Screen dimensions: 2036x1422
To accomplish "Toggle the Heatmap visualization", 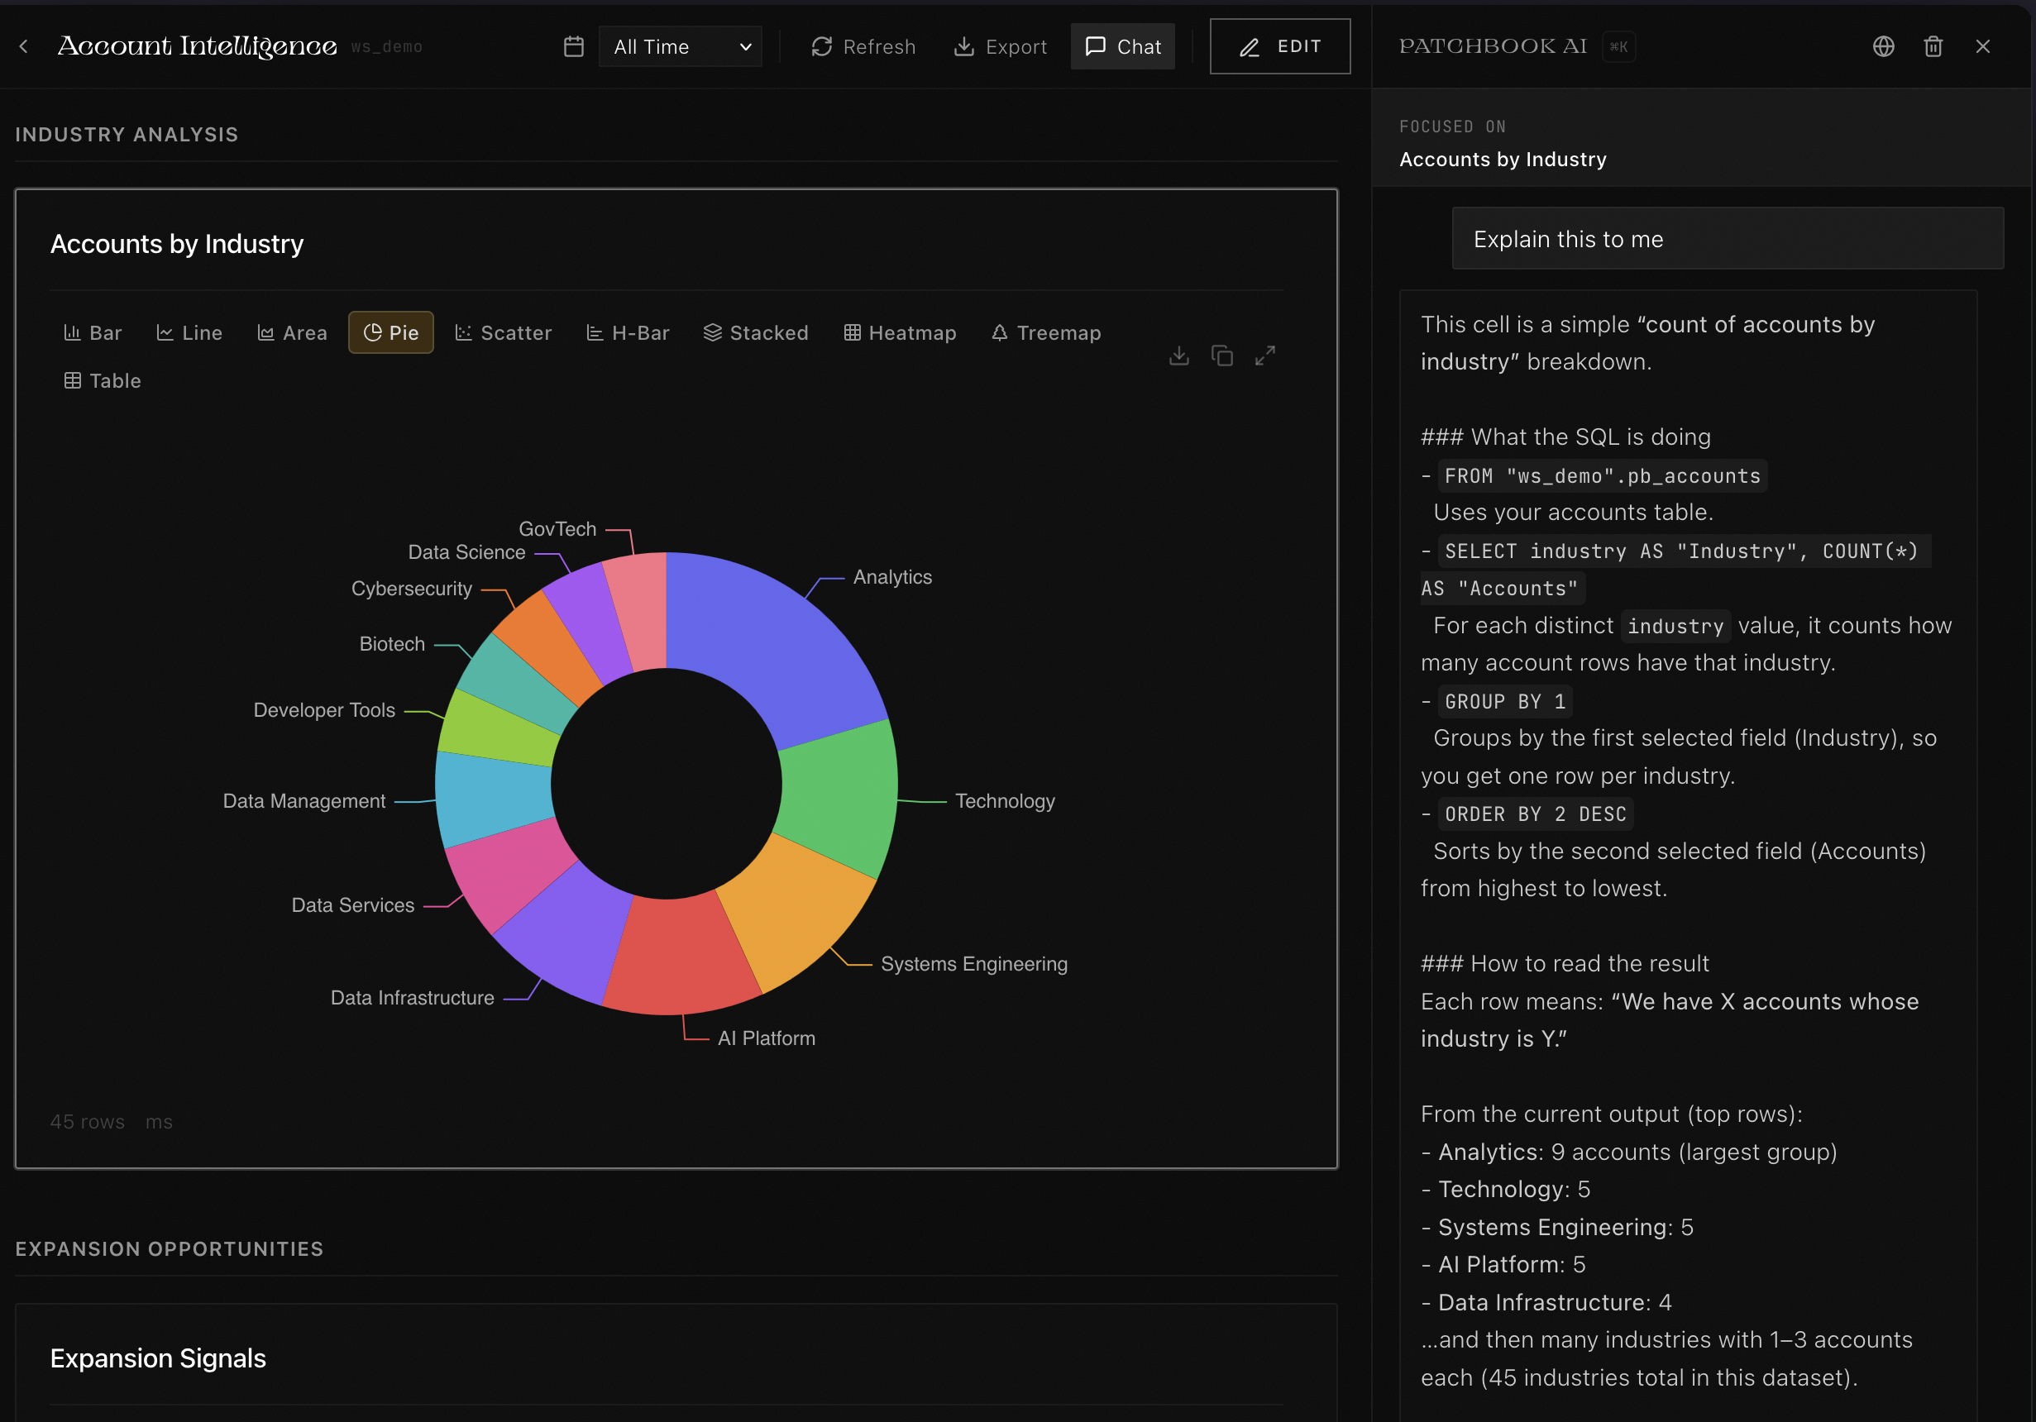I will [x=900, y=332].
